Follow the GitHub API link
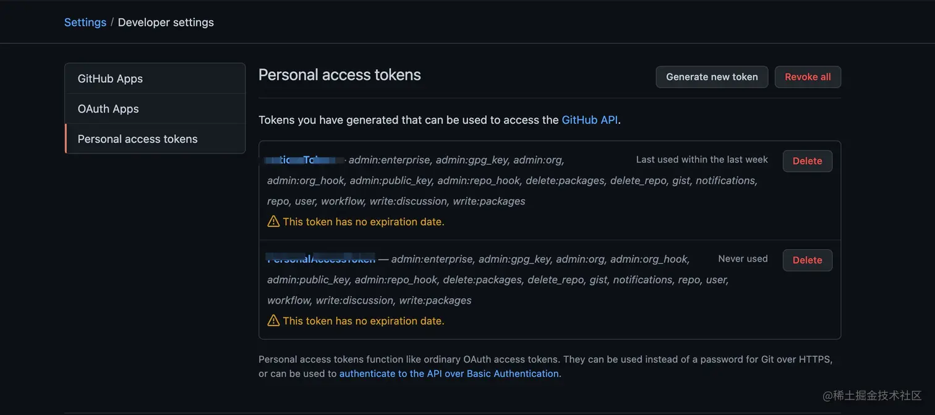The height and width of the screenshot is (415, 935). click(589, 120)
